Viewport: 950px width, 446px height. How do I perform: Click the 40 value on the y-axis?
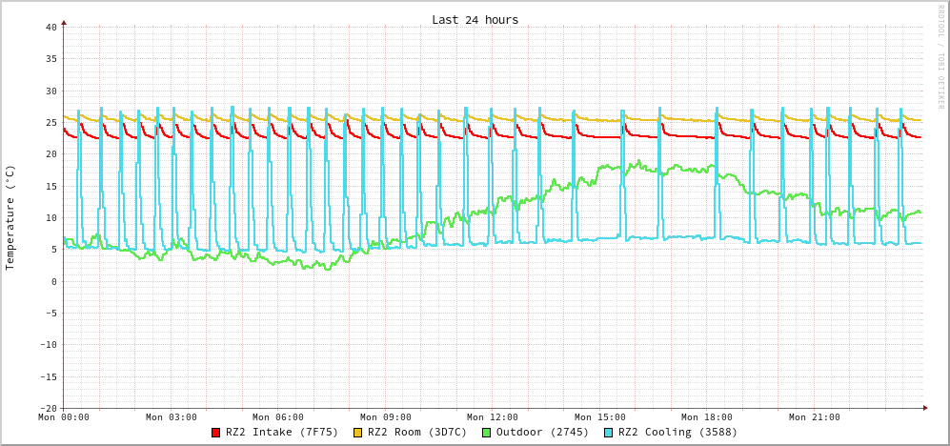[51, 27]
